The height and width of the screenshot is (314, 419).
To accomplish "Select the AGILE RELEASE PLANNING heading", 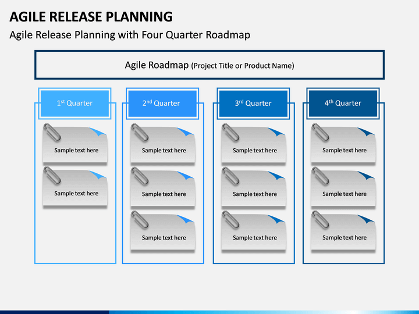I will coord(91,16).
